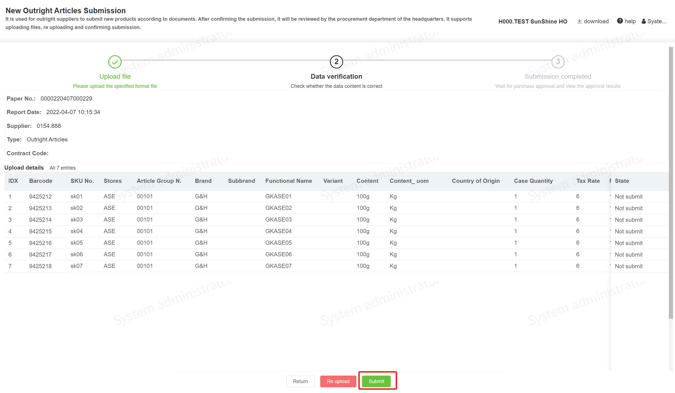The image size is (675, 393).
Task: Click the Return button
Action: point(300,381)
